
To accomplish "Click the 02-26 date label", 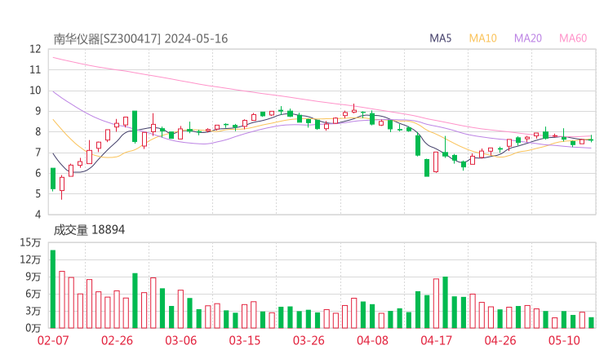I will (117, 340).
